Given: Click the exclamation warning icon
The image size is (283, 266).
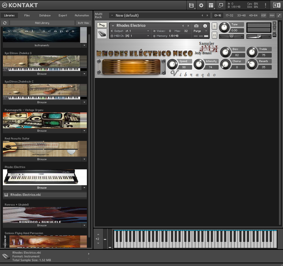Looking at the screenshot, I should coord(265,5).
